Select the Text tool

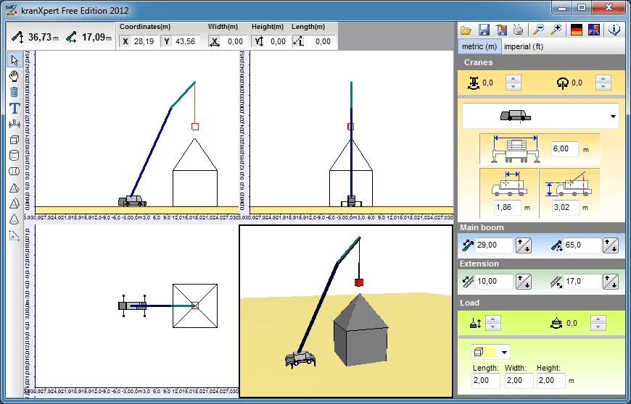click(14, 108)
